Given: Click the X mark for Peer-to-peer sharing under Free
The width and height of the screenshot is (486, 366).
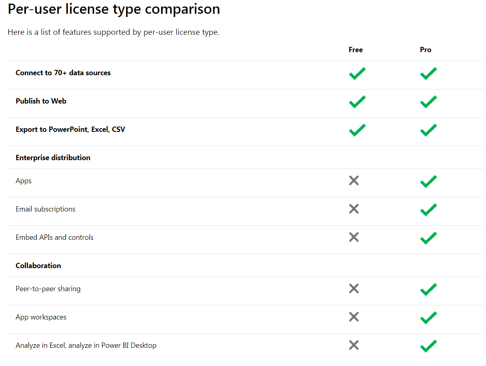Looking at the screenshot, I should pos(354,288).
